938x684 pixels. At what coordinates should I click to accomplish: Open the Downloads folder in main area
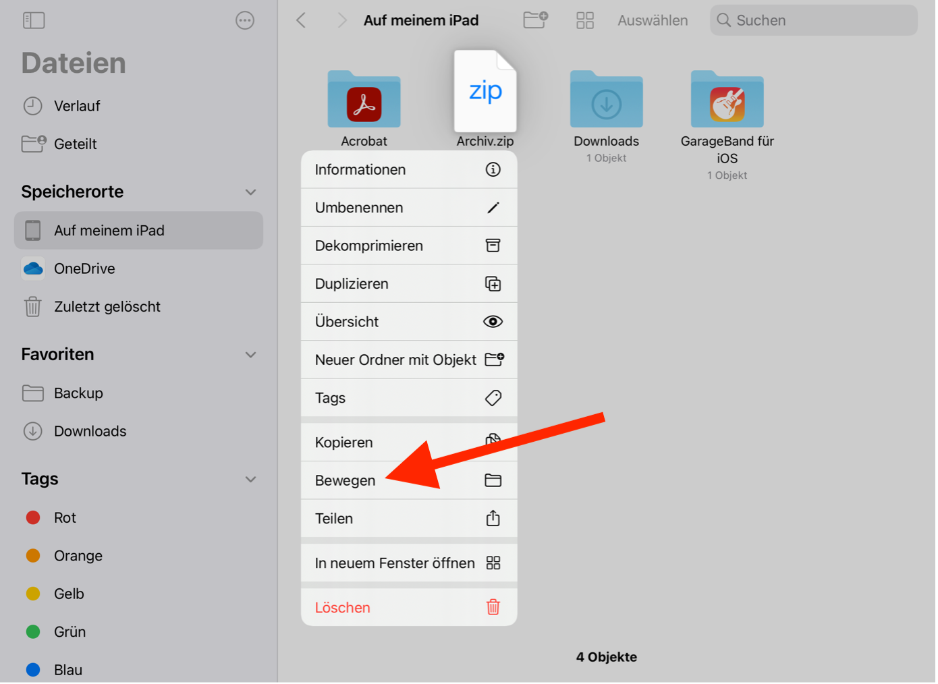[606, 101]
